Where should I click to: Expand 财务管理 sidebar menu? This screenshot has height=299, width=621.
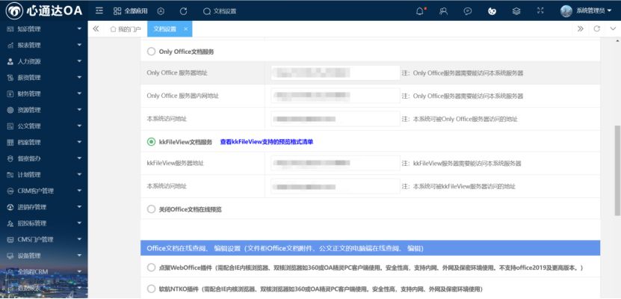(x=44, y=93)
